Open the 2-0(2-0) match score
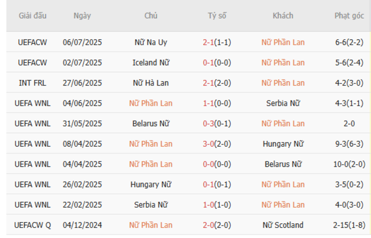The image size is (371, 238). point(216,225)
